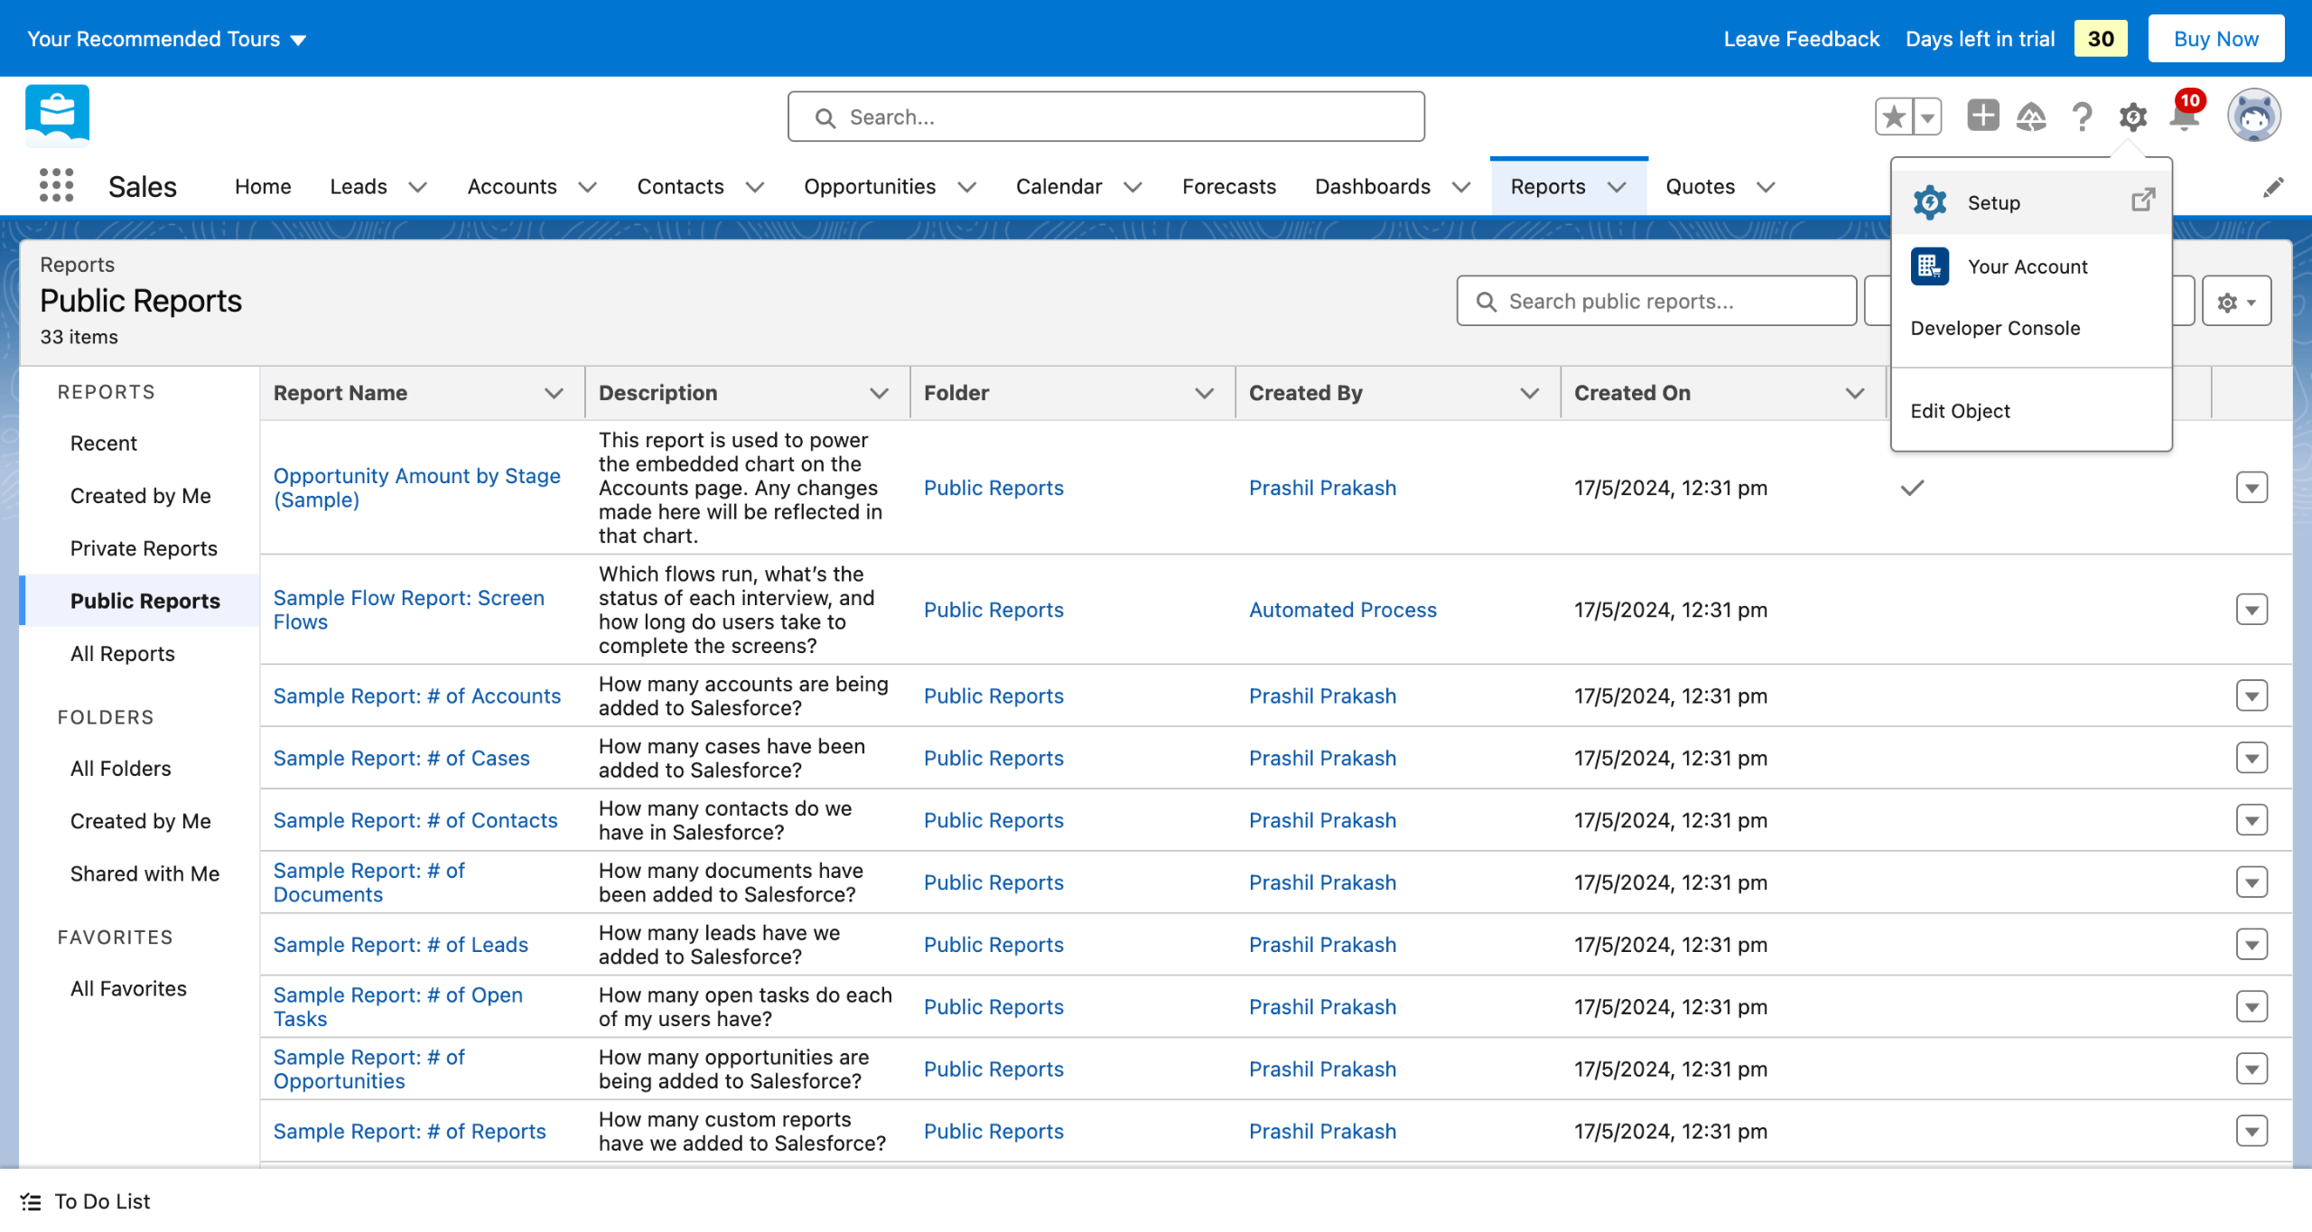
Task: Open Automated Process creator link
Action: point(1342,610)
